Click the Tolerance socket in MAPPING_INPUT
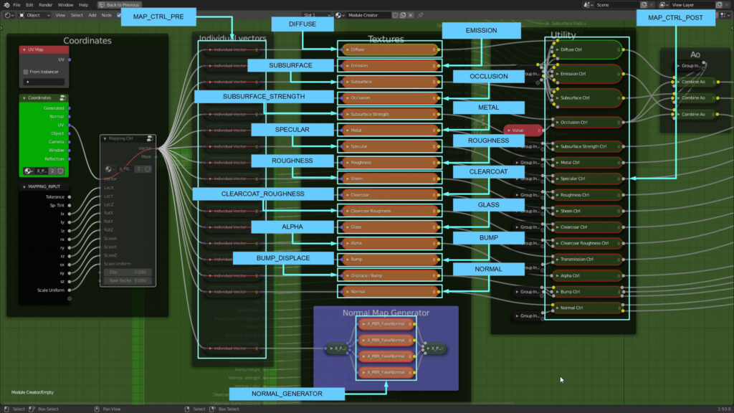734x413 pixels. pyautogui.click(x=70, y=197)
